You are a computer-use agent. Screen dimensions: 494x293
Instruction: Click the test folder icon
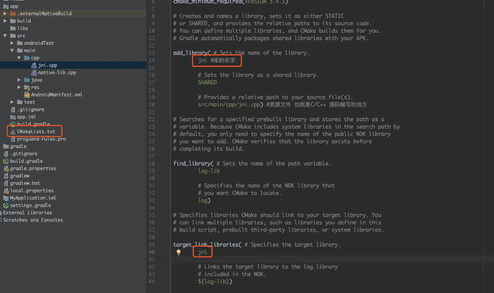point(20,102)
